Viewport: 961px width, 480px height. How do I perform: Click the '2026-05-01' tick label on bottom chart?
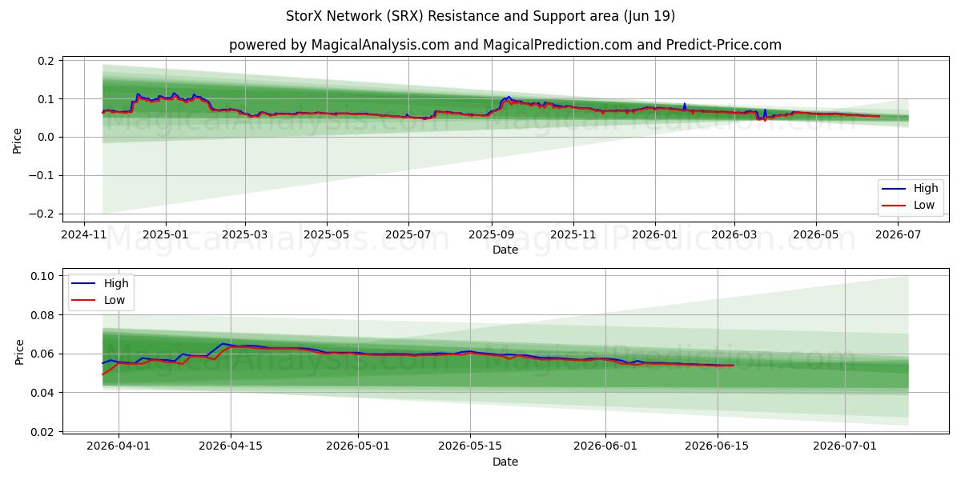[x=358, y=447]
